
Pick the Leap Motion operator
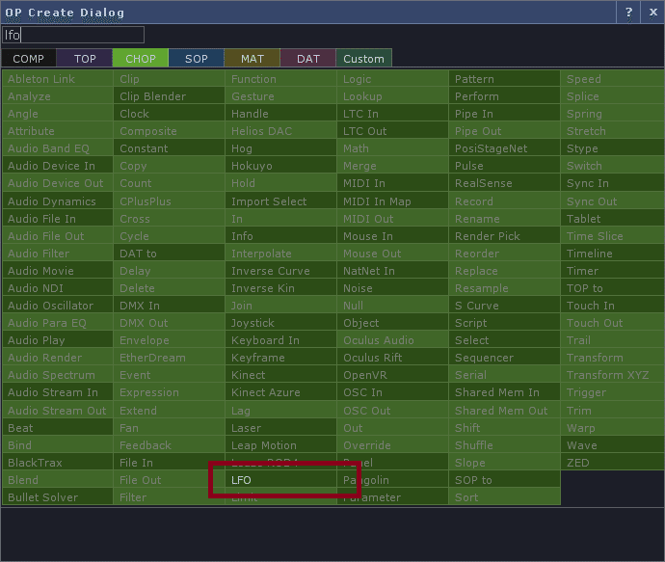pyautogui.click(x=280, y=445)
